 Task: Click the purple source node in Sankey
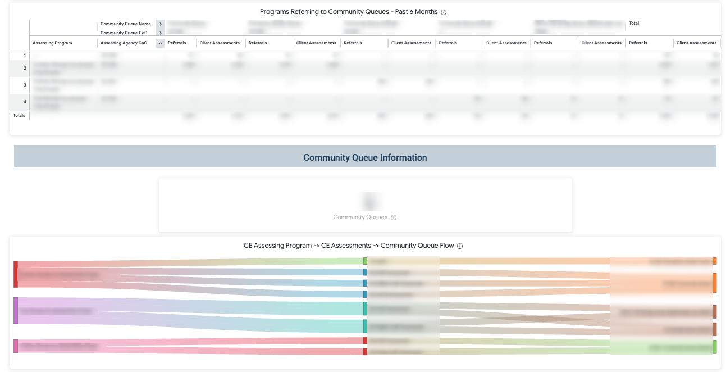(16, 310)
